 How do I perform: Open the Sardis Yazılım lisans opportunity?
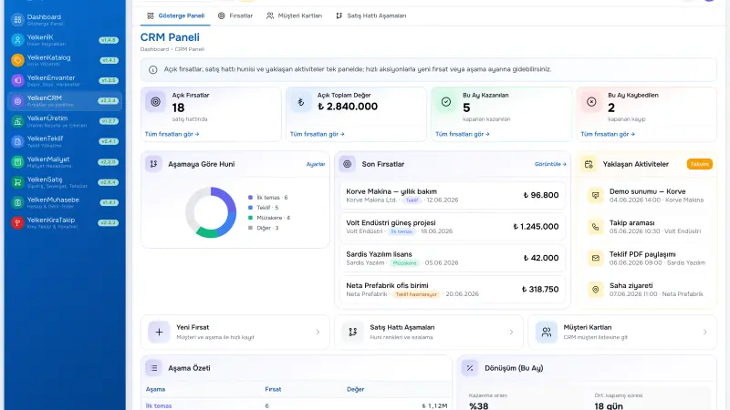click(x=453, y=258)
